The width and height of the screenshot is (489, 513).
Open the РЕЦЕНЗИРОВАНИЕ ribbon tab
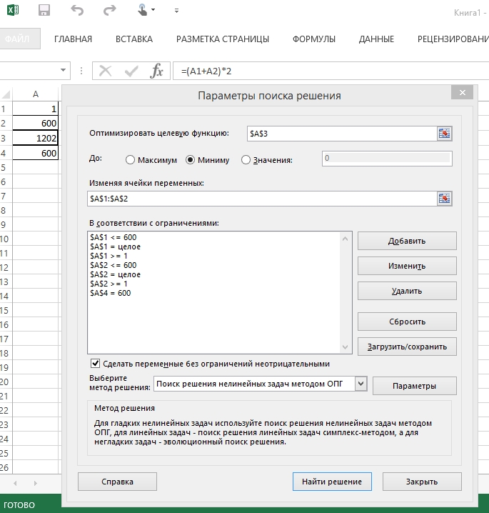pos(453,39)
